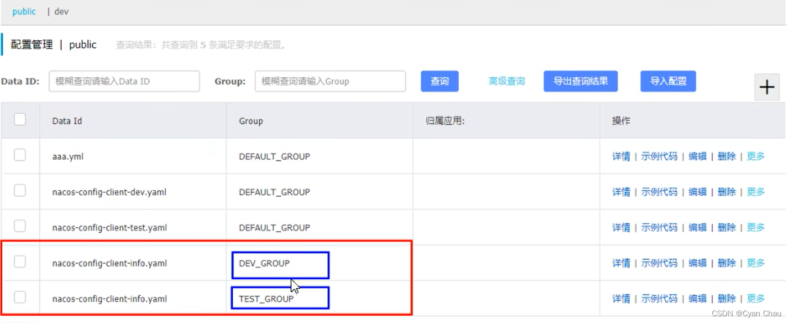The image size is (790, 323).
Task: Click 编辑 for nacos-config-client-dev.yaml
Action: (698, 192)
